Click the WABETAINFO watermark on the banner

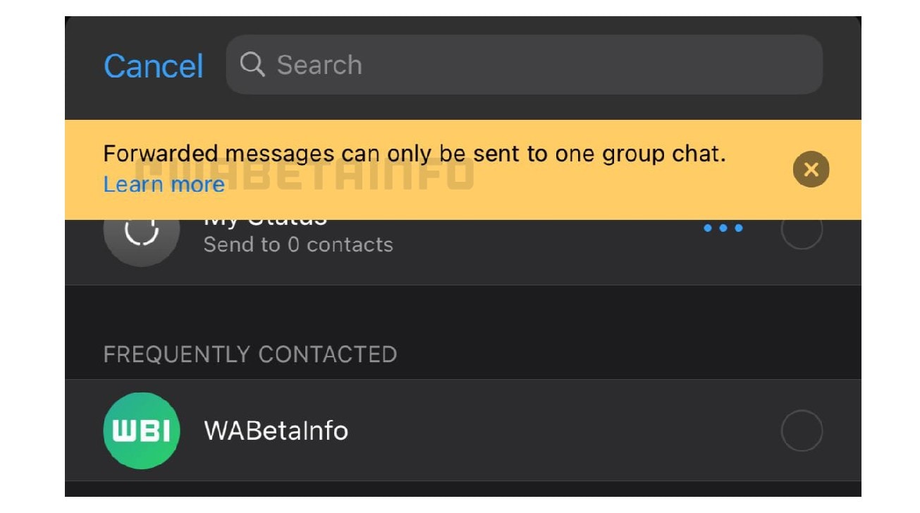click(x=304, y=173)
